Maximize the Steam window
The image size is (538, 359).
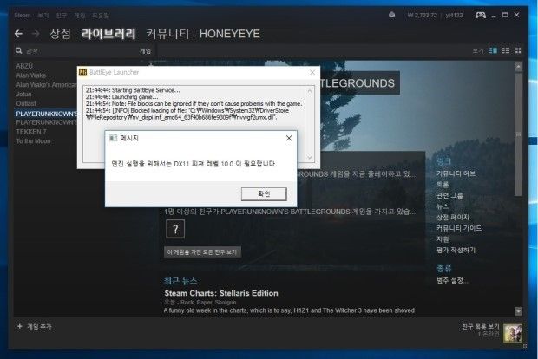click(x=505, y=15)
